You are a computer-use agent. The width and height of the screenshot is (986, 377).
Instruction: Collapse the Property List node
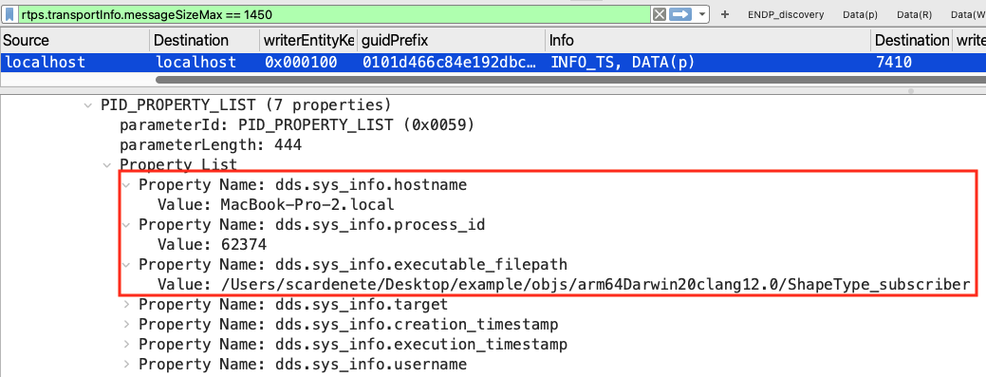click(x=107, y=165)
